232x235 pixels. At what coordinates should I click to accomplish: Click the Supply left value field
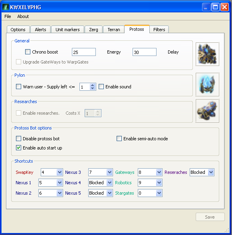point(85,87)
